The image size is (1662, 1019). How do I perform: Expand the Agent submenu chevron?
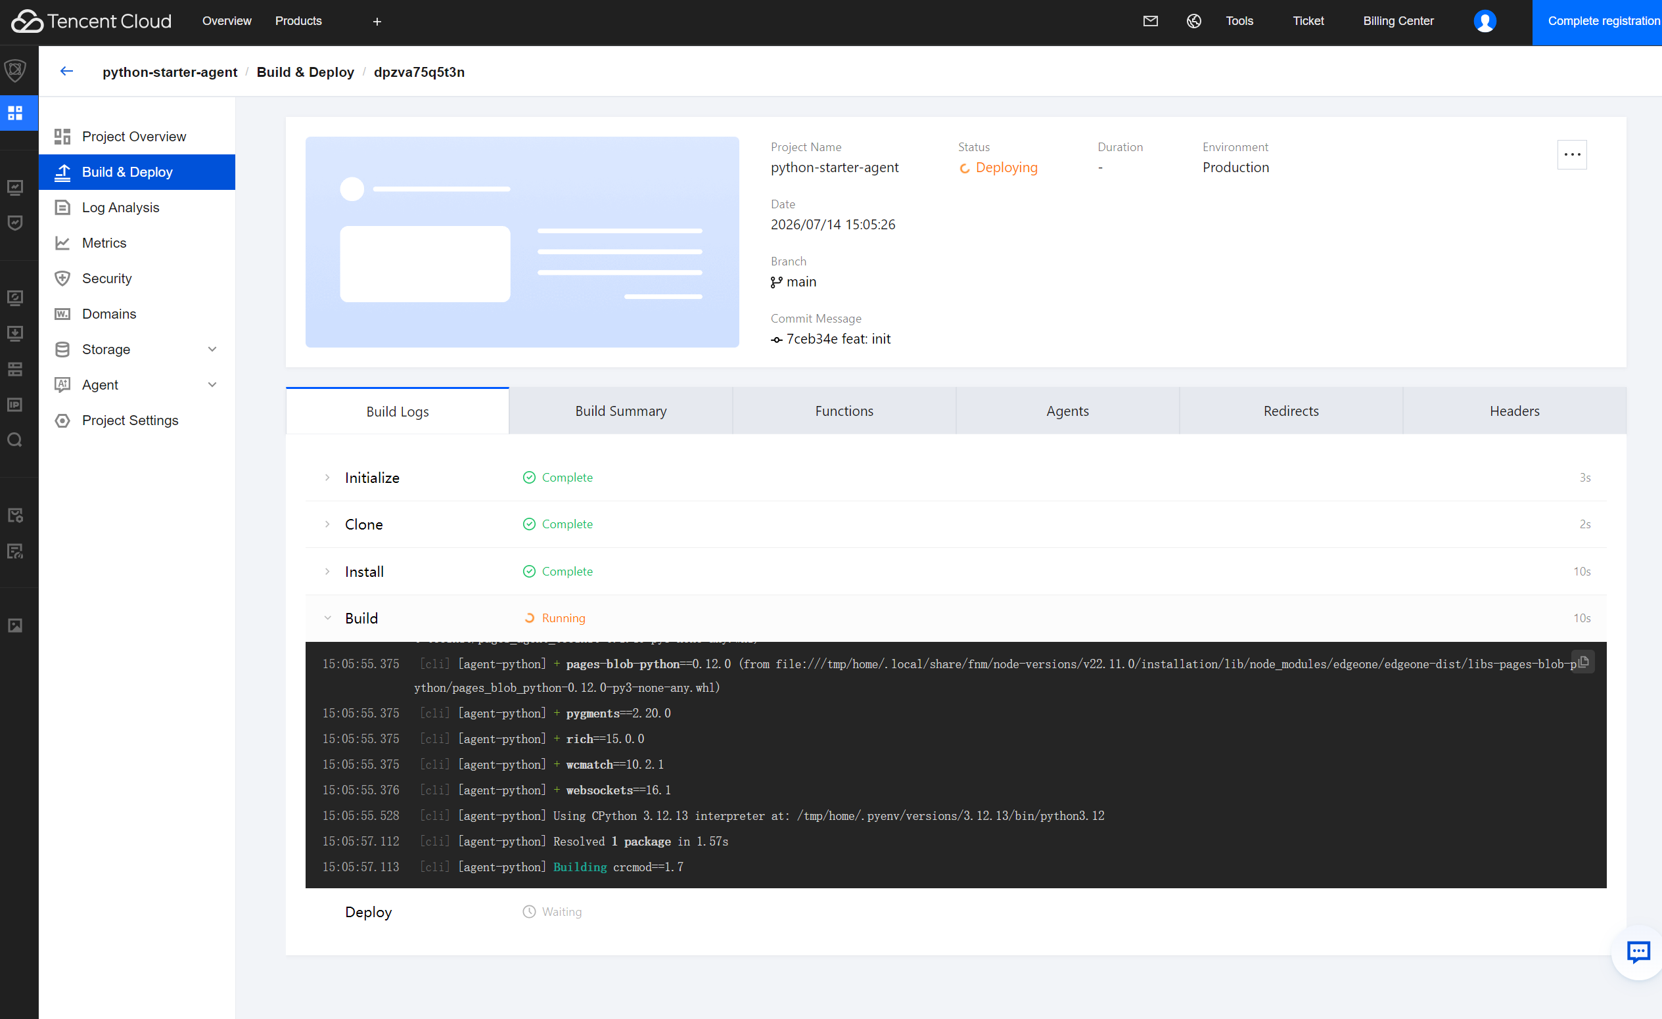pos(212,384)
